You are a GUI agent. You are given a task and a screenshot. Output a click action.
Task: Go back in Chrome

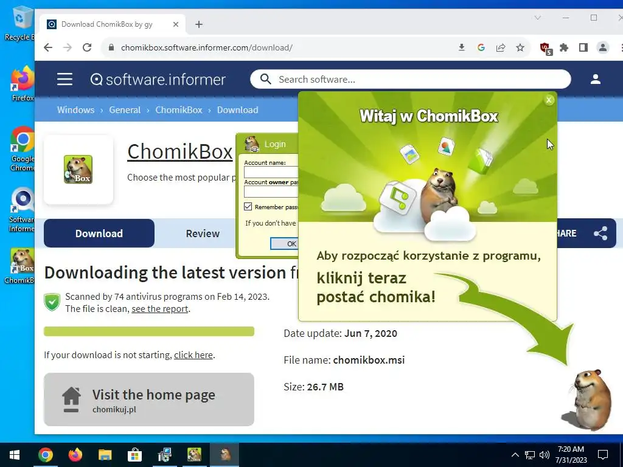[x=48, y=47]
